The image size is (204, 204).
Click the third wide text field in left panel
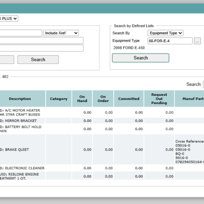(42, 48)
